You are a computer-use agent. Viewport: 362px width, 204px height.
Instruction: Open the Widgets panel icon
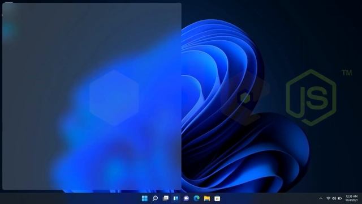pyautogui.click(x=176, y=198)
